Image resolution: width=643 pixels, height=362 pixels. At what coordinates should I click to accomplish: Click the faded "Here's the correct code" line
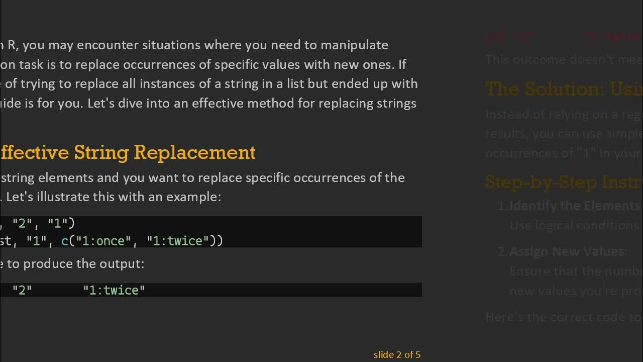pos(564,317)
